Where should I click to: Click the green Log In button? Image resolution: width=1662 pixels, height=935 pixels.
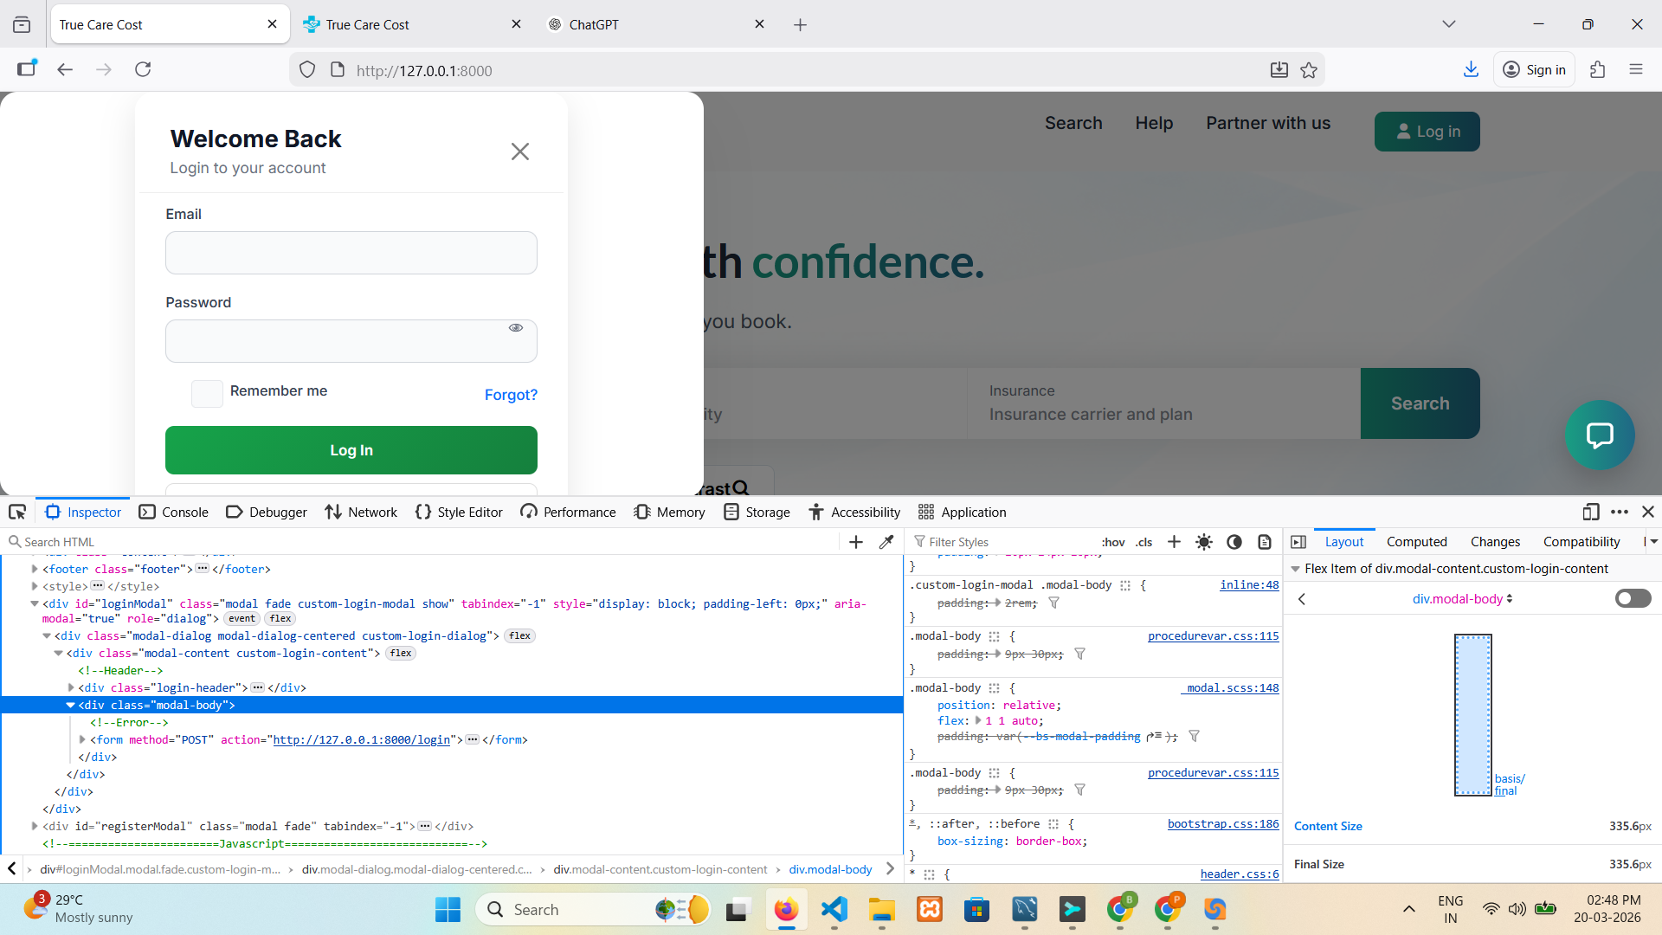[x=351, y=450]
